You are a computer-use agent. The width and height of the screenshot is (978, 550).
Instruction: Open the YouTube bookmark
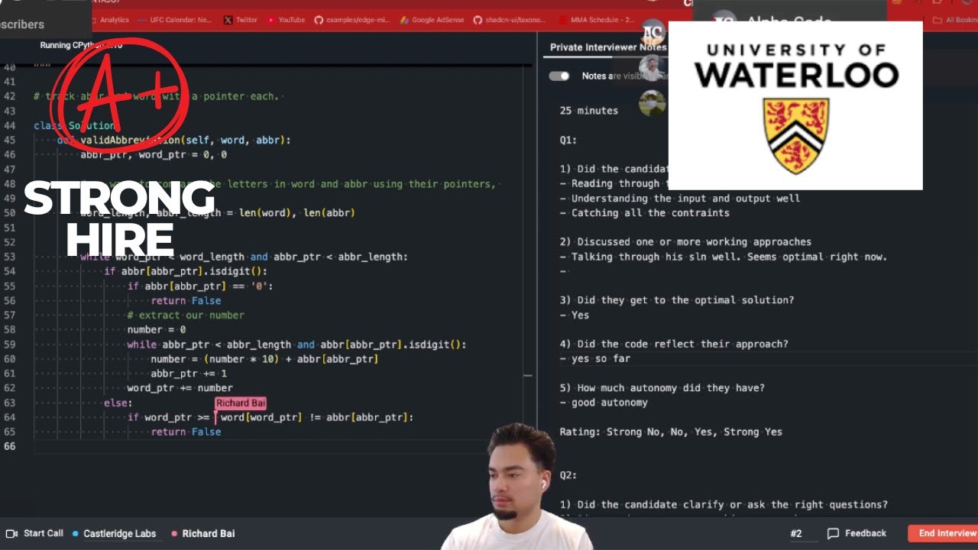click(285, 20)
